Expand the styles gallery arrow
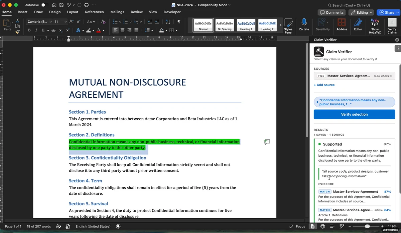 point(280,25)
